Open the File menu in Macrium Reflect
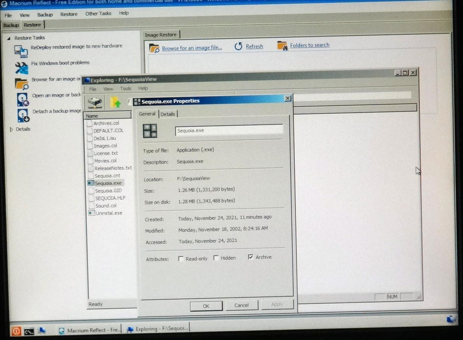463x340 pixels. pyautogui.click(x=8, y=15)
